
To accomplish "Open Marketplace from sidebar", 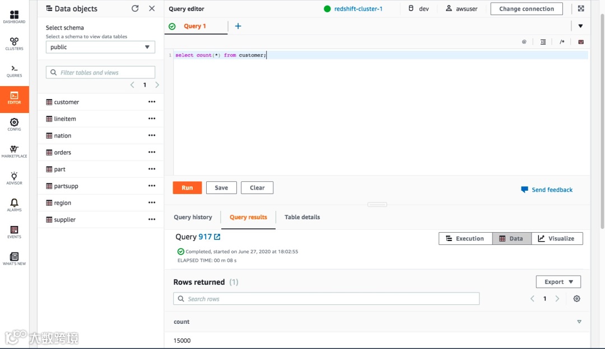I will pyautogui.click(x=14, y=152).
